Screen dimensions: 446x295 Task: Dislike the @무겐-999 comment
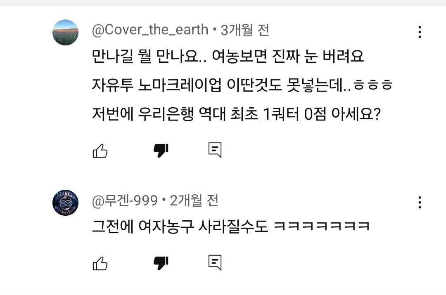pos(161,263)
